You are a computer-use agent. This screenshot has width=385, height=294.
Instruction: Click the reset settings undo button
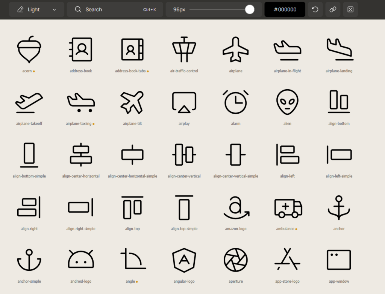click(315, 9)
